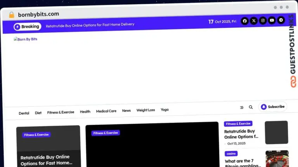This screenshot has height=167, width=298.
Task: Open the Facebook social icon
Action: pyautogui.click(x=244, y=21)
